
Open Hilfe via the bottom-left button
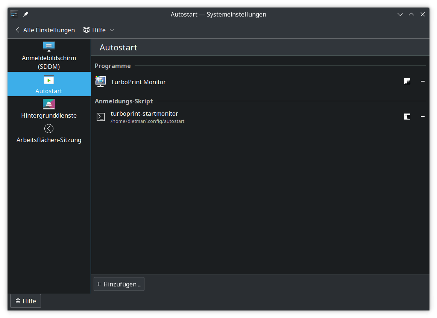click(x=25, y=301)
